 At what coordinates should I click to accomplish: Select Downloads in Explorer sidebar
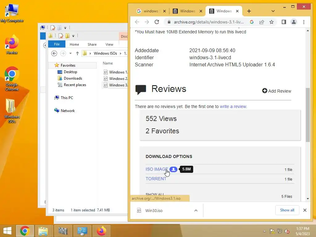[73, 78]
